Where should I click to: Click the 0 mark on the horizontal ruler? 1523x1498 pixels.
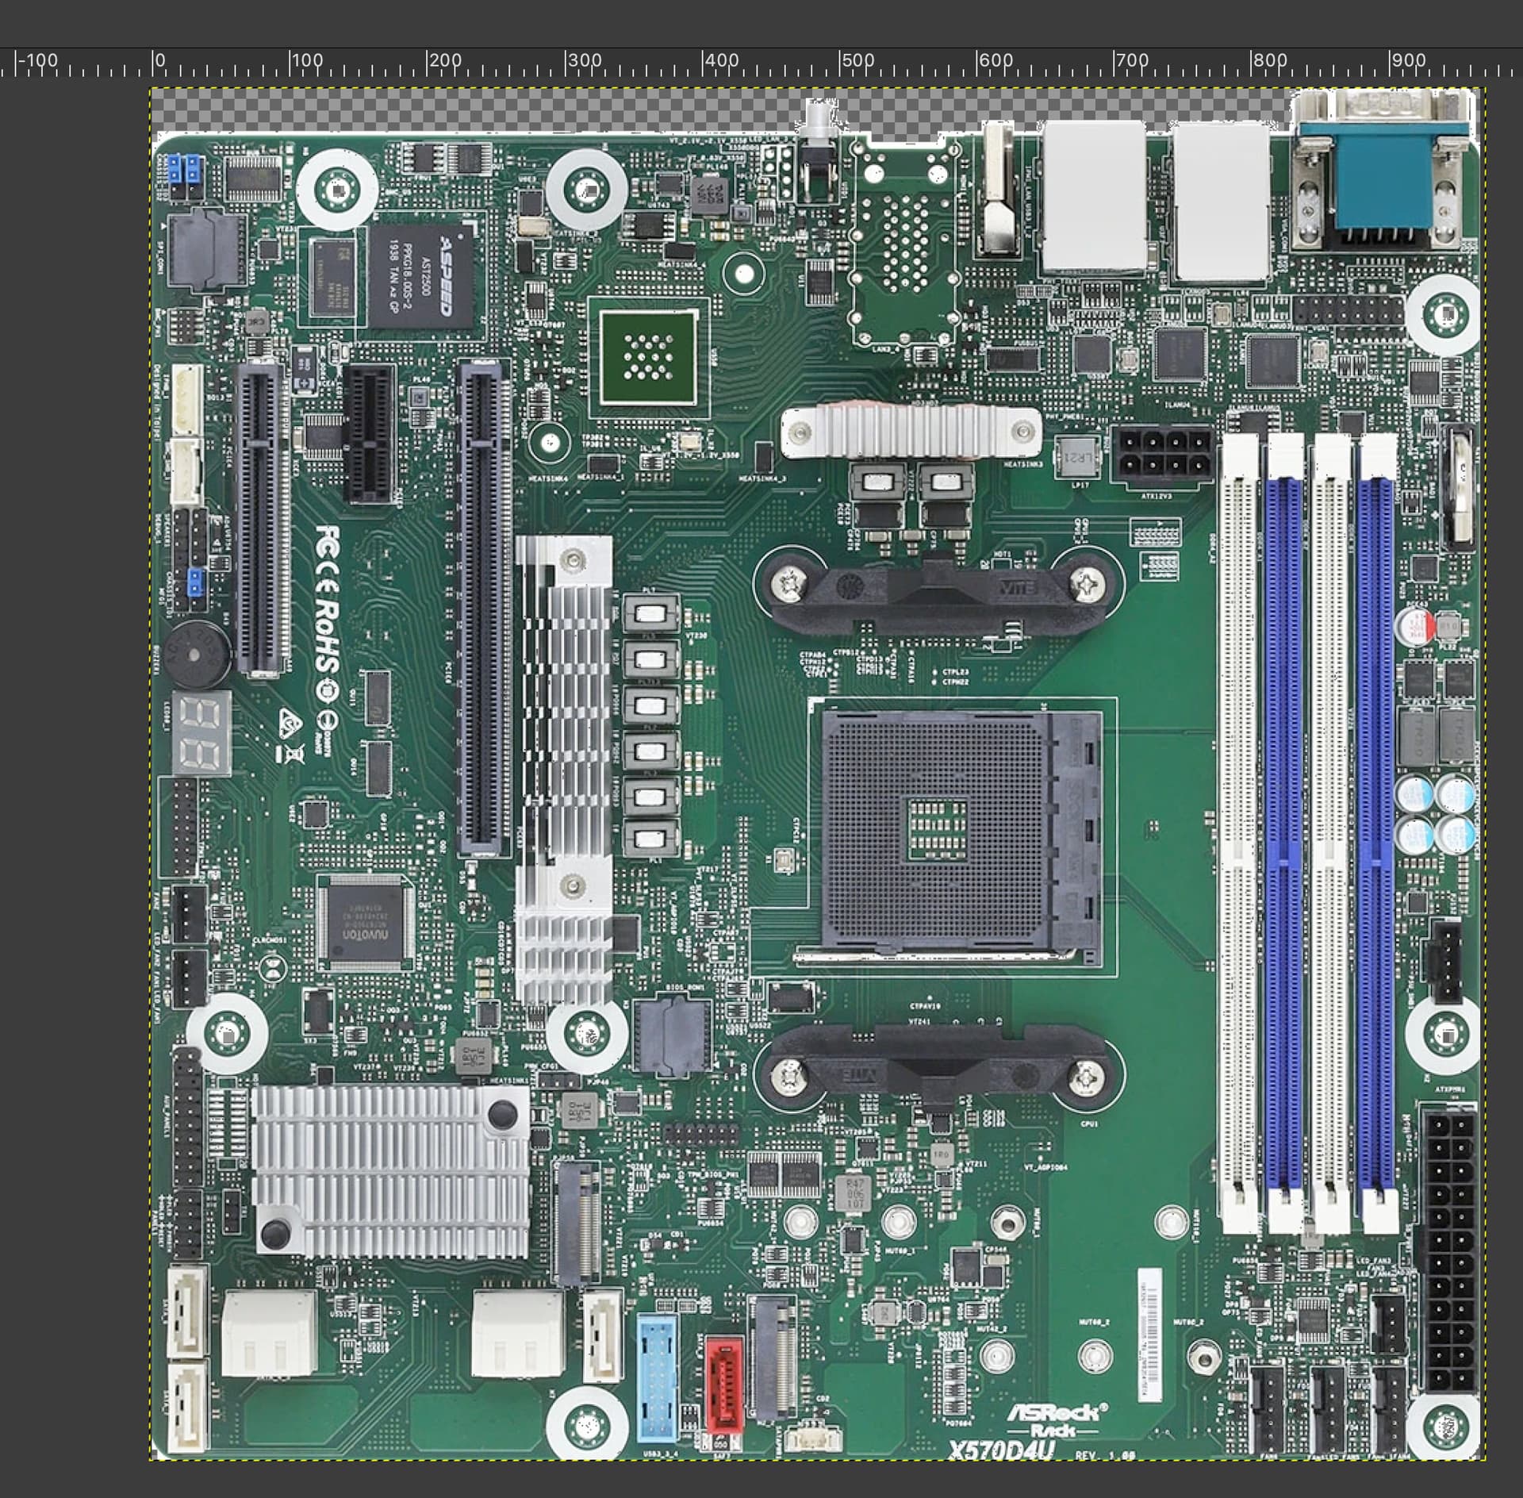pos(159,62)
